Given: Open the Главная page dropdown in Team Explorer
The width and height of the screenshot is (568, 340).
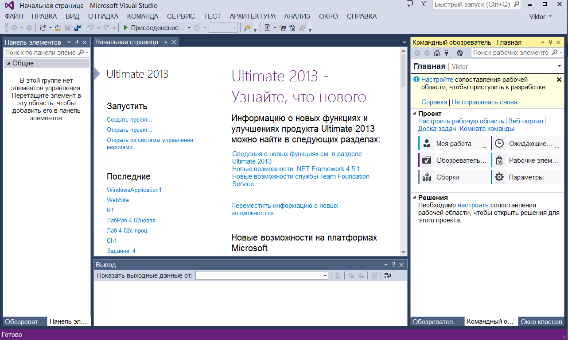Looking at the screenshot, I should (x=560, y=66).
